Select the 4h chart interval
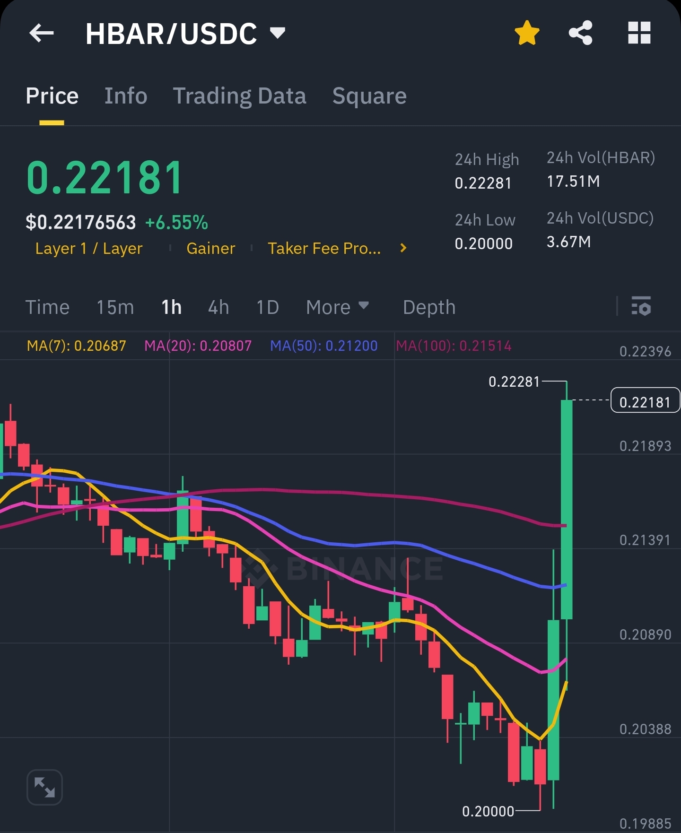This screenshot has width=681, height=833. pos(218,307)
